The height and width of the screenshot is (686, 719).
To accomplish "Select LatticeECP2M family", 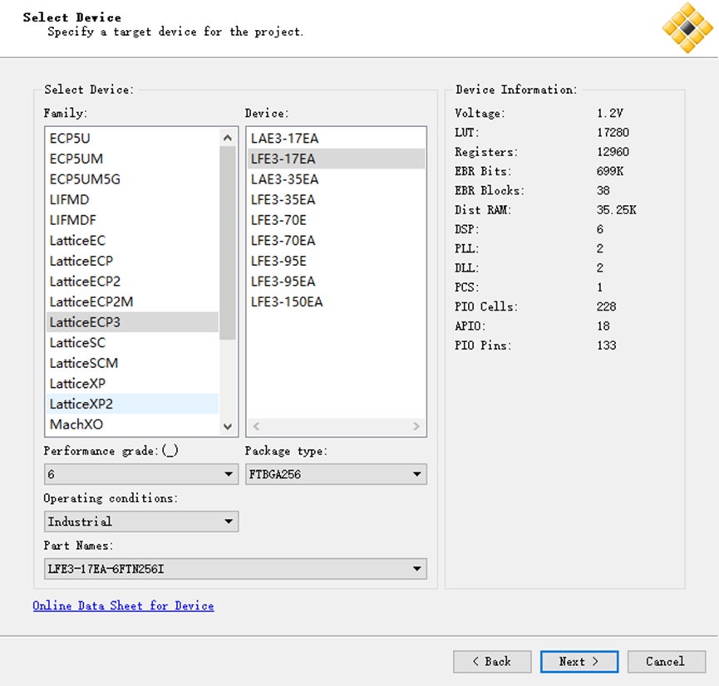I will point(132,302).
